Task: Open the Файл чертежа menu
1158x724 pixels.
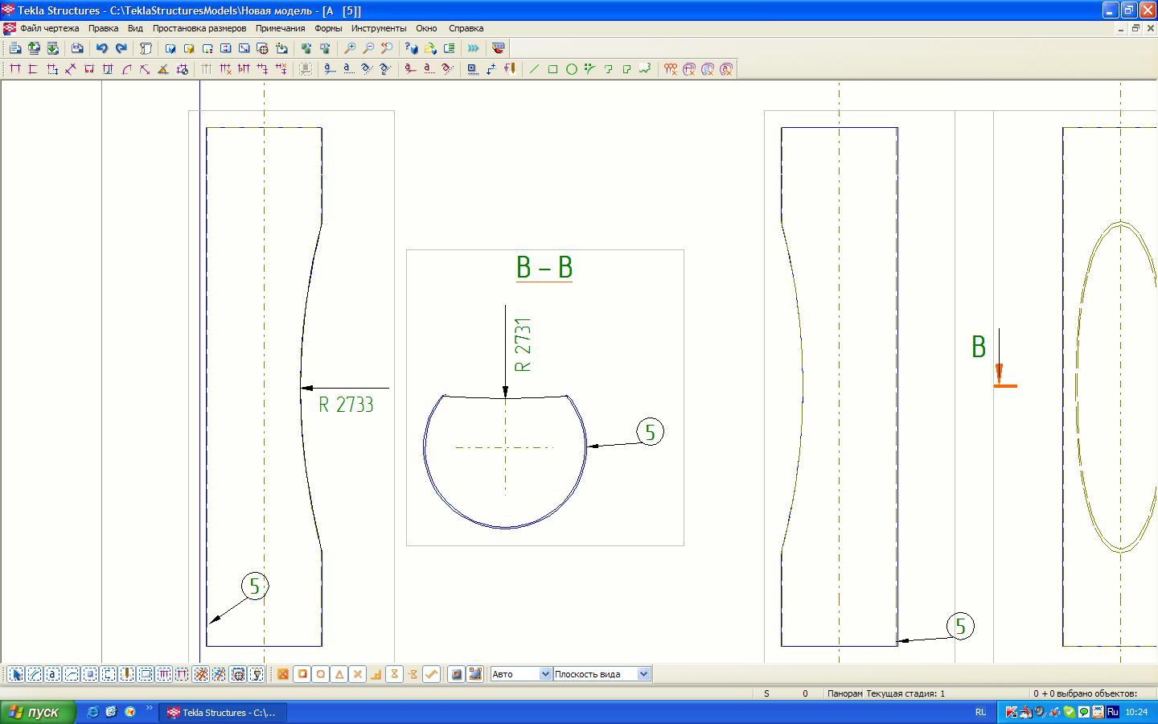Action: (x=49, y=28)
